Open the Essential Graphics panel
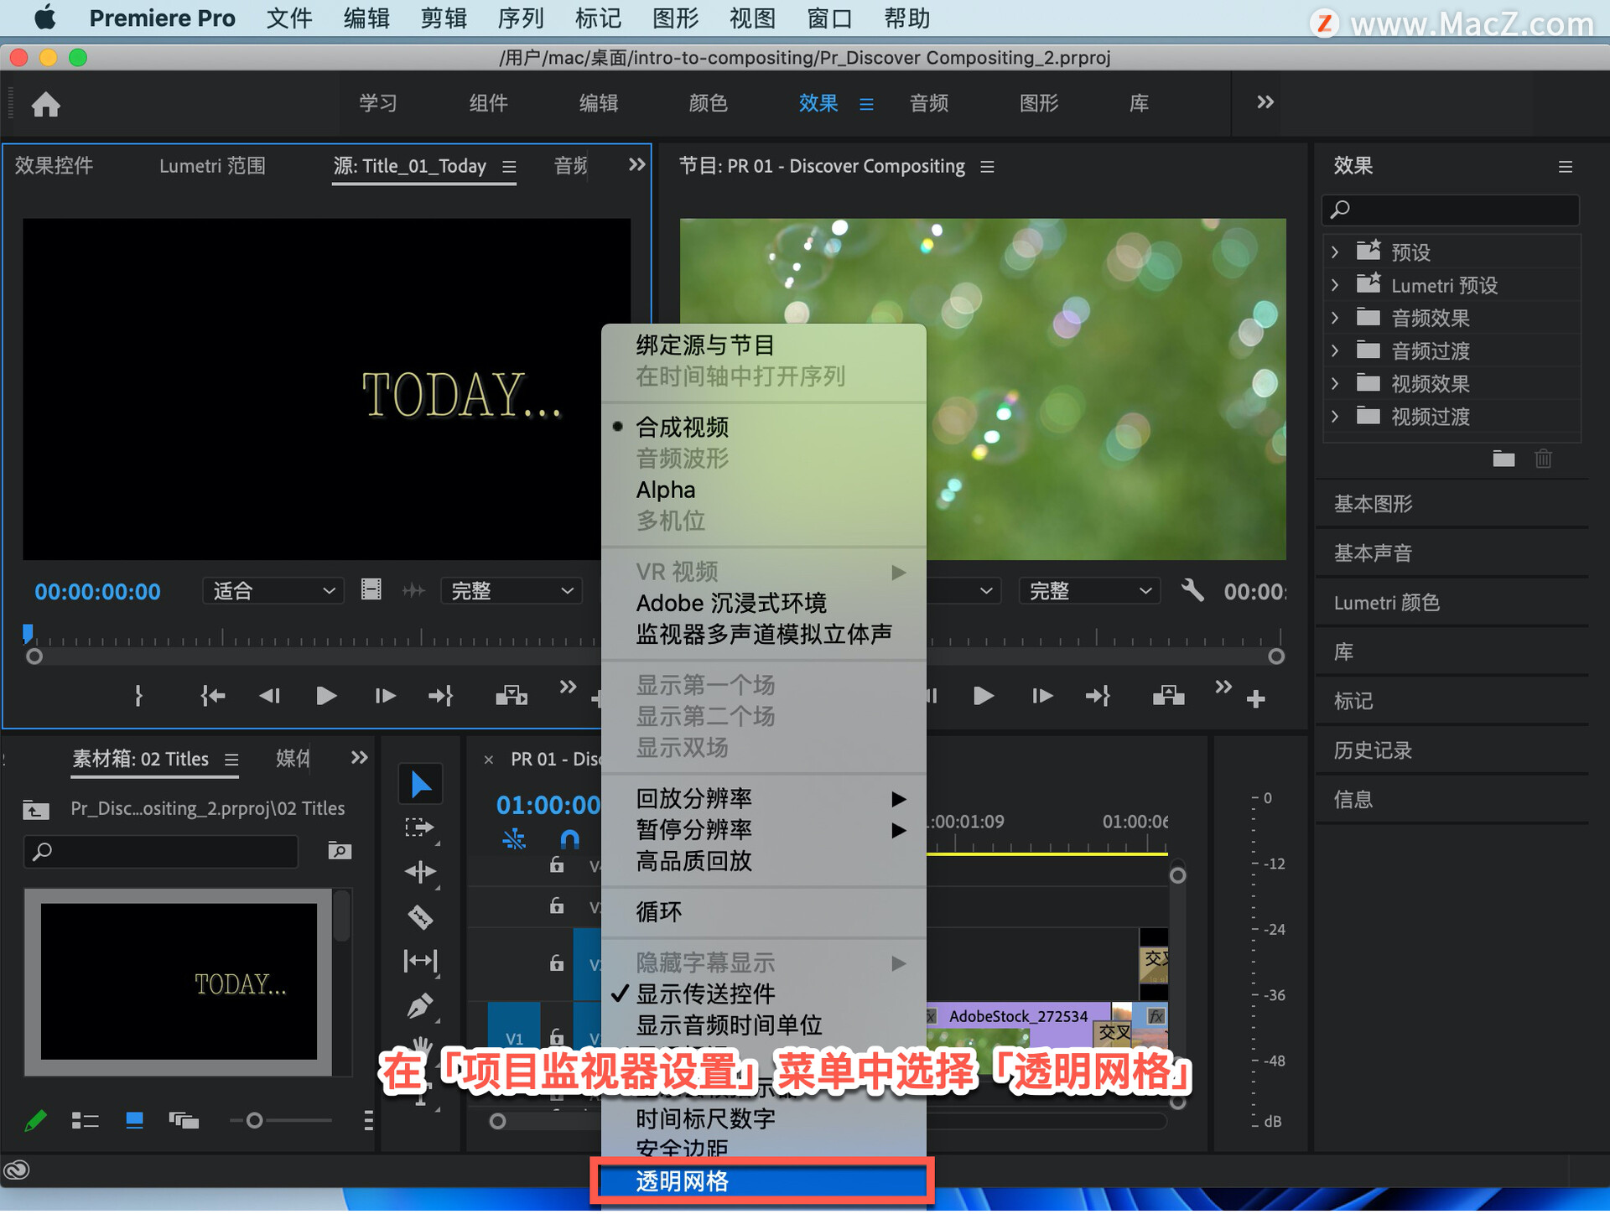Image resolution: width=1610 pixels, height=1214 pixels. coord(1373,503)
